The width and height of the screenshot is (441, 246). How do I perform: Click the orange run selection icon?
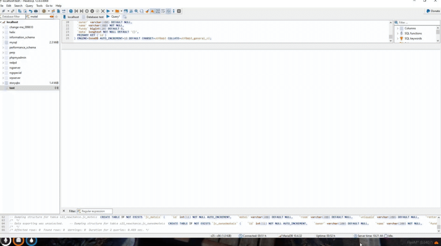pyautogui.click(x=117, y=11)
